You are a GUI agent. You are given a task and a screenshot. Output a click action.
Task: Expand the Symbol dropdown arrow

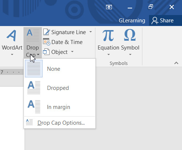pyautogui.click(x=130, y=54)
